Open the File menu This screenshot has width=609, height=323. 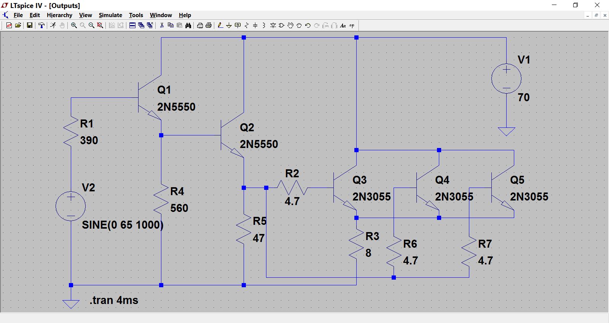(18, 15)
